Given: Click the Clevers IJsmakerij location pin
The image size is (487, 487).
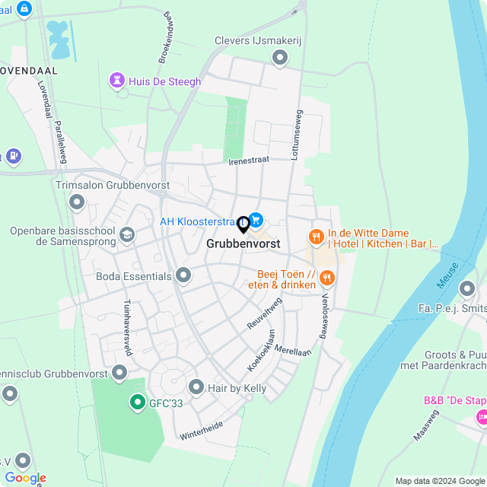Looking at the screenshot, I should point(280,58).
